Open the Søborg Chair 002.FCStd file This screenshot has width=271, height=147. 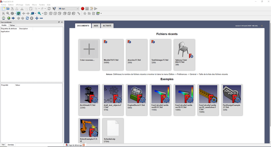click(x=184, y=55)
